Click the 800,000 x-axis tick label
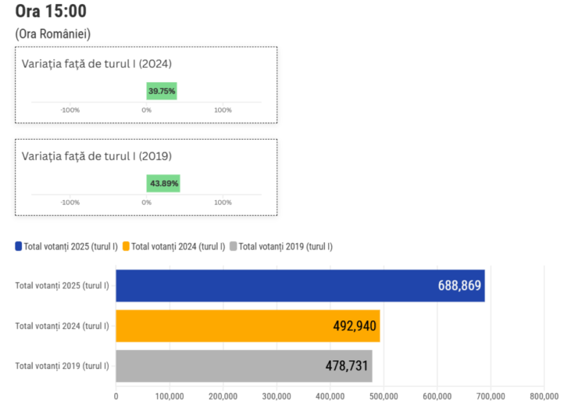The height and width of the screenshot is (411, 578). [x=544, y=396]
